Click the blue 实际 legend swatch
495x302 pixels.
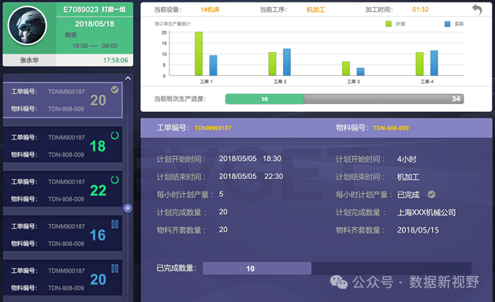pos(448,24)
